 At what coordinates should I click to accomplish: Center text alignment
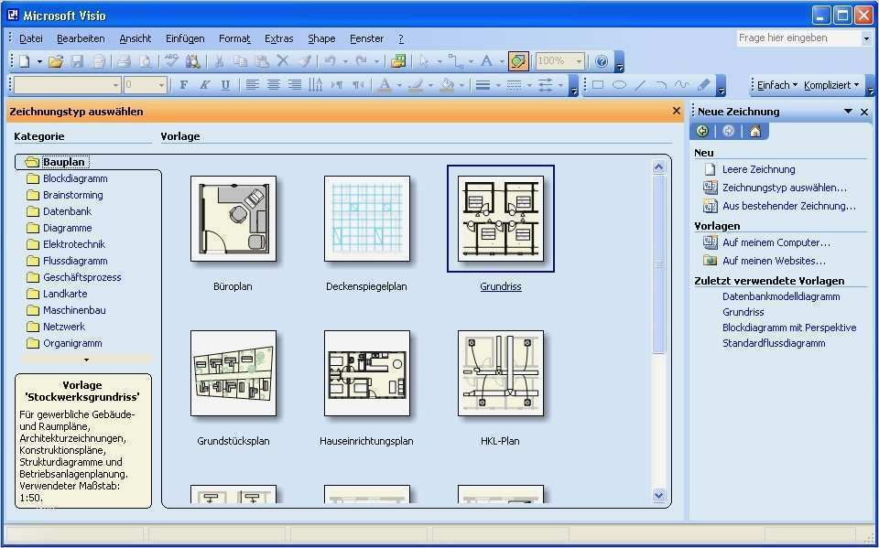(x=274, y=85)
